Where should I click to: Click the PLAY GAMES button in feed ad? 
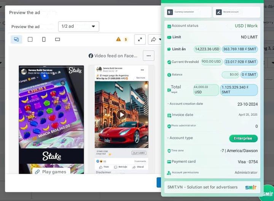(139, 153)
